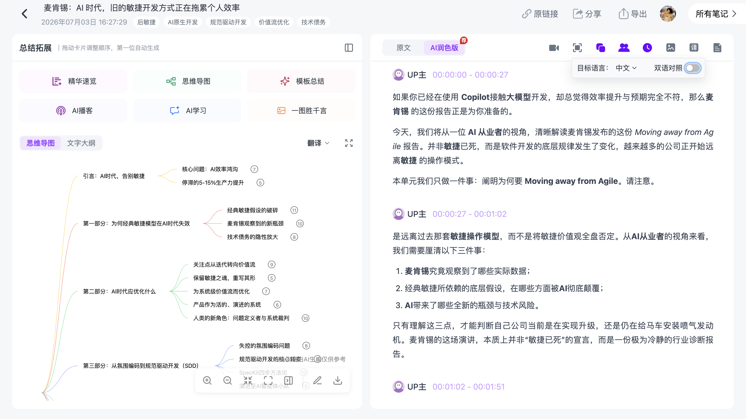
Task: Click the AI原生开发 tag
Action: click(x=182, y=22)
